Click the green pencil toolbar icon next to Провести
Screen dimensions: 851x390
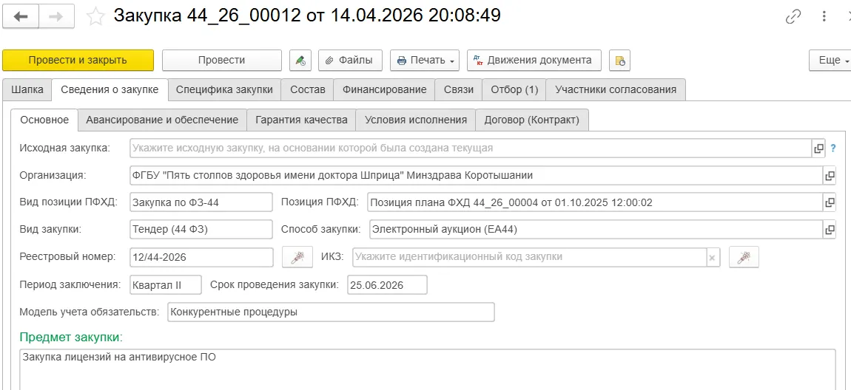300,60
